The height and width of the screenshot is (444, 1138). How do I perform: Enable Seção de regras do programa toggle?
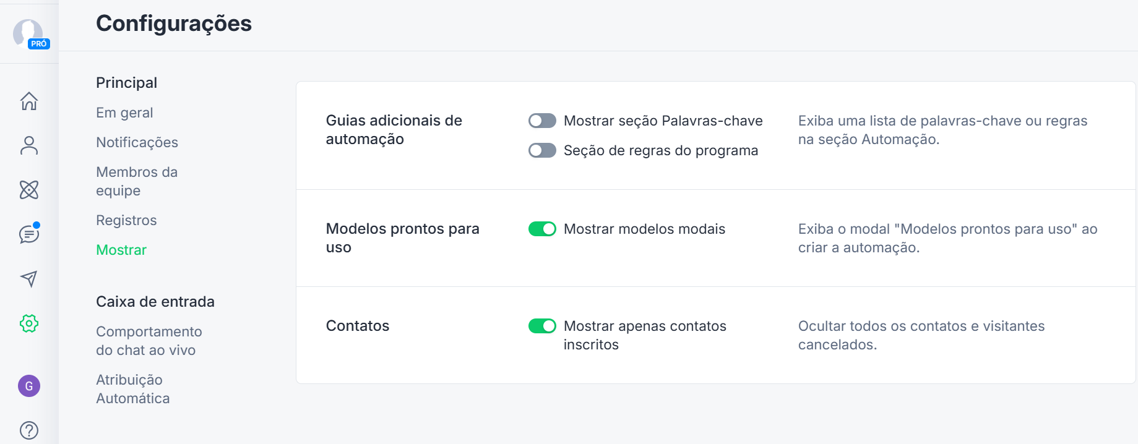[542, 150]
